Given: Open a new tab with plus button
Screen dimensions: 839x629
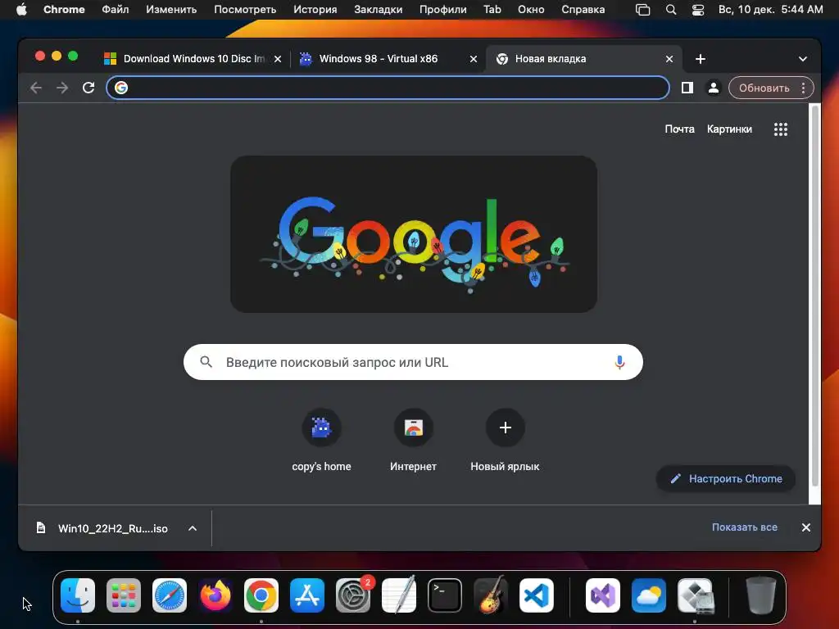Looking at the screenshot, I should 700,59.
